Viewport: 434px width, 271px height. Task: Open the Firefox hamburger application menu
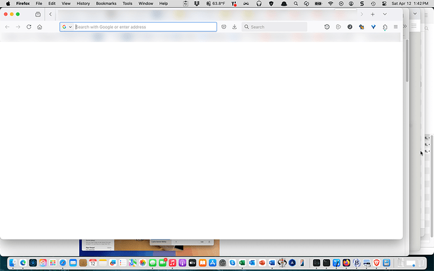(396, 27)
